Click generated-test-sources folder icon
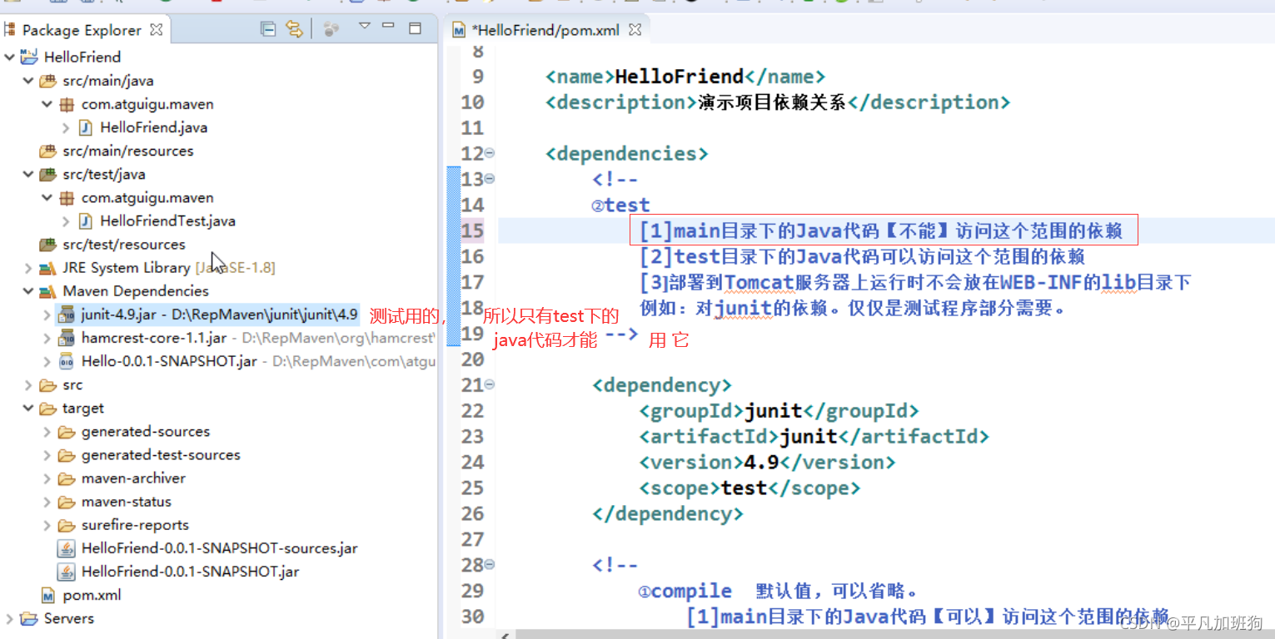Viewport: 1275px width, 639px height. point(67,454)
